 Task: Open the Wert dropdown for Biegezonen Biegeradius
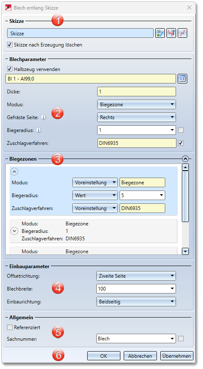pos(95,195)
